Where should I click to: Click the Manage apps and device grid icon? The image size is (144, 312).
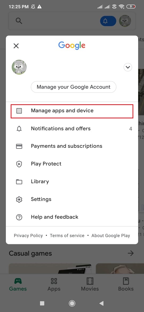(19, 111)
